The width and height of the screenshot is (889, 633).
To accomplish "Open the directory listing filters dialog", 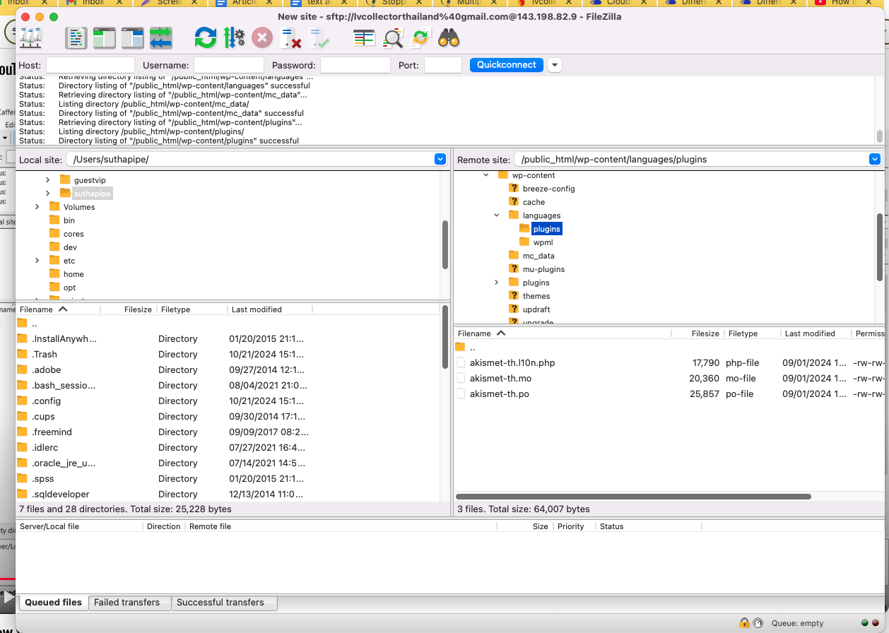I will pyautogui.click(x=364, y=37).
